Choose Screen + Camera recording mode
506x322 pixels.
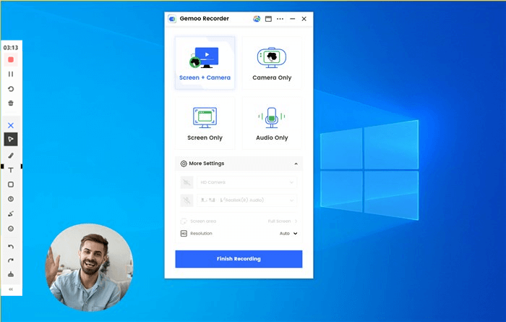(x=205, y=63)
